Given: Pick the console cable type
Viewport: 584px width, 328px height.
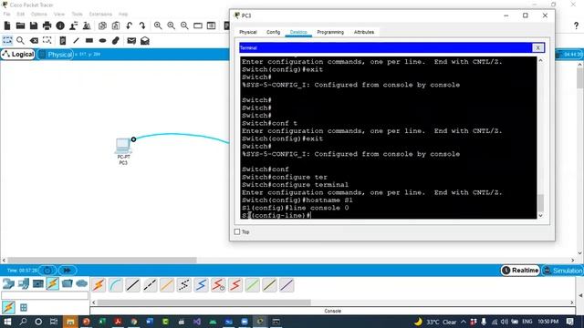Looking at the screenshot, I should click(x=116, y=285).
